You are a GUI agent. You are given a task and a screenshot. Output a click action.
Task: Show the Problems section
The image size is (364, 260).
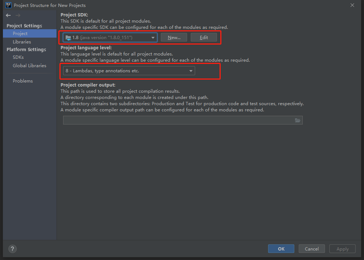[23, 81]
